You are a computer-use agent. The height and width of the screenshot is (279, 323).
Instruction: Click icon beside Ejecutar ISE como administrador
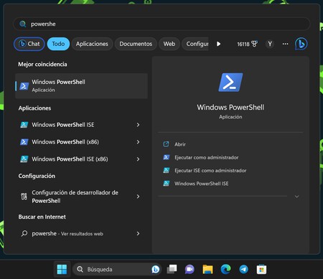(167, 170)
